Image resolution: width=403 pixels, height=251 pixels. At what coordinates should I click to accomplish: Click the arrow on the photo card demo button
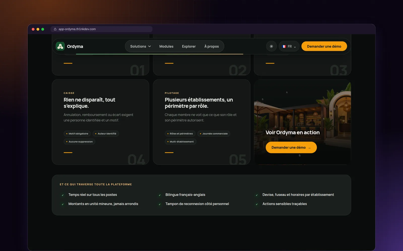tap(309, 148)
